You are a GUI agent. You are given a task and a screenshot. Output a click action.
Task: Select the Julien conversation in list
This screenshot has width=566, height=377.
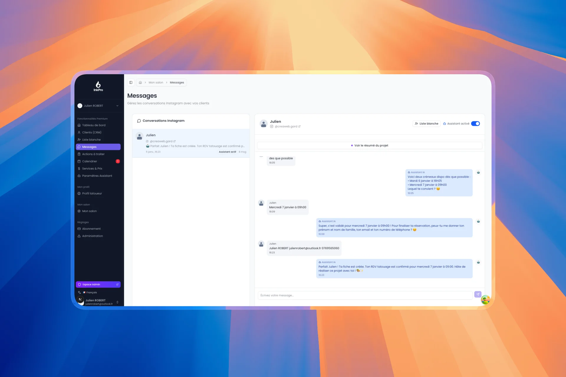191,143
